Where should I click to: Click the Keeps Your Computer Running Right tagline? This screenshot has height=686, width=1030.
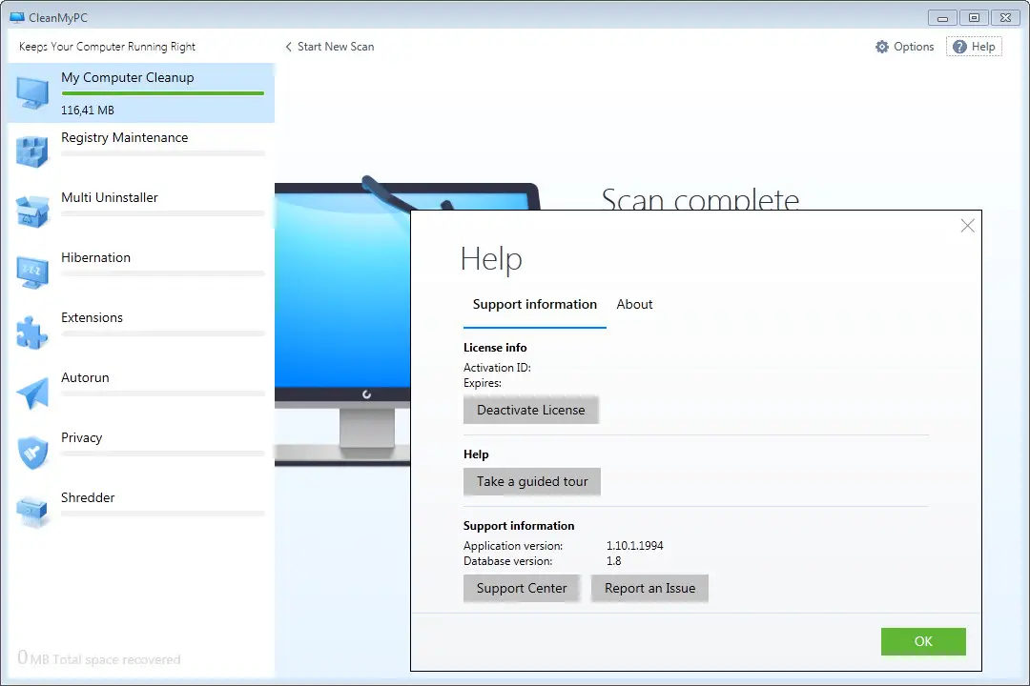click(x=107, y=47)
